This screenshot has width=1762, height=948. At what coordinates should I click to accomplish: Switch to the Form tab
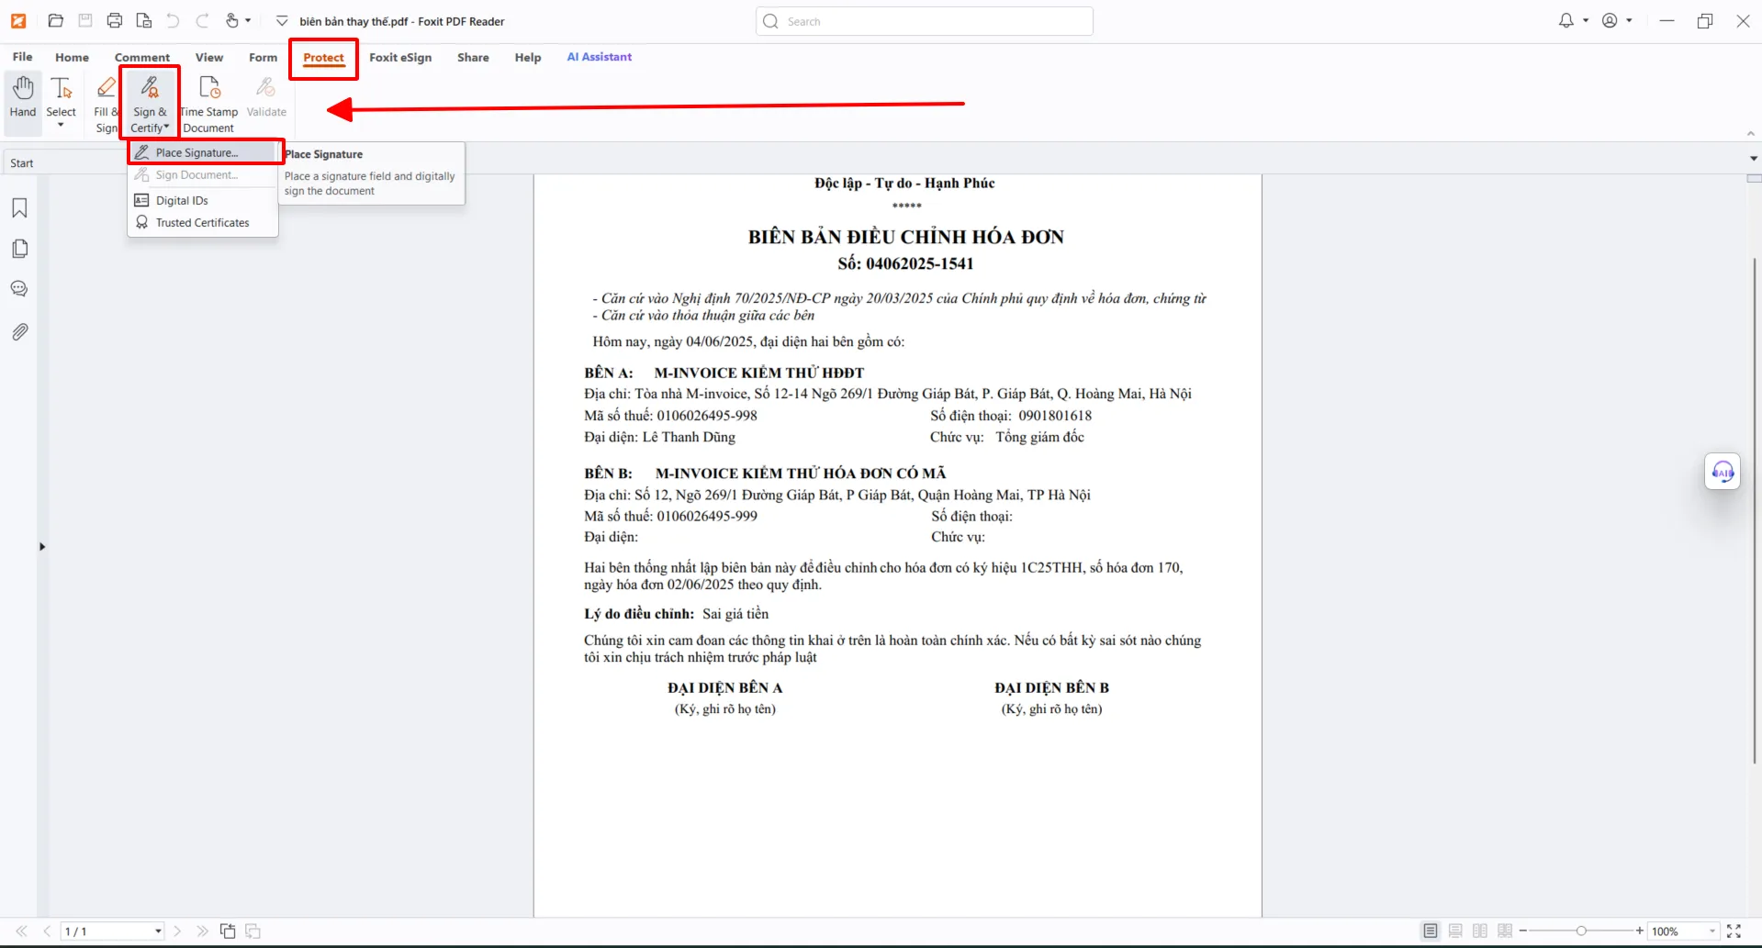(263, 57)
